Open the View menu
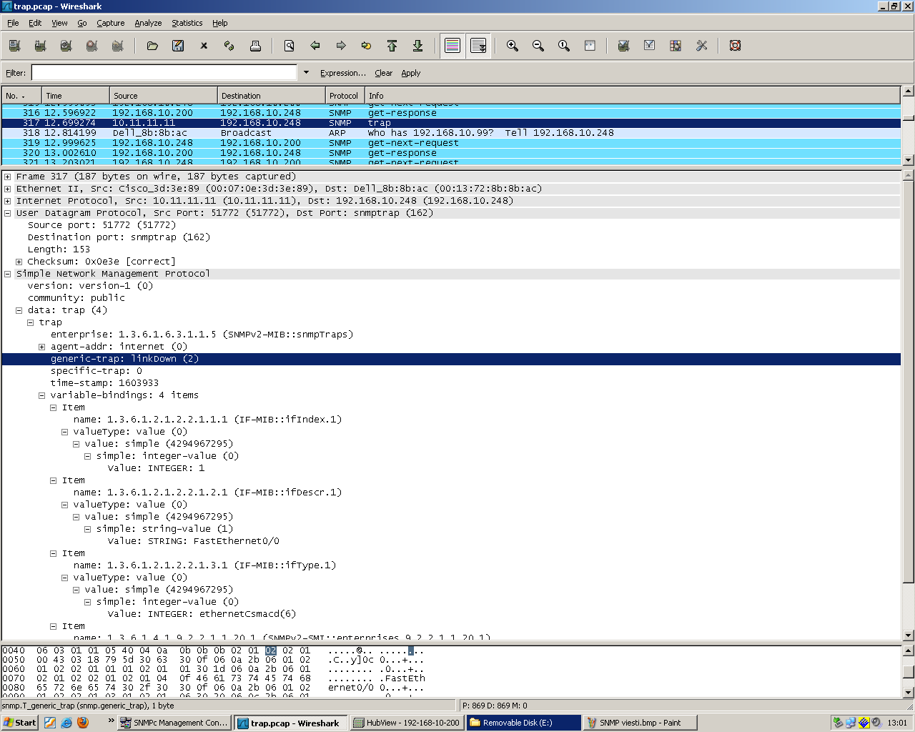Image resolution: width=915 pixels, height=732 pixels. point(59,23)
